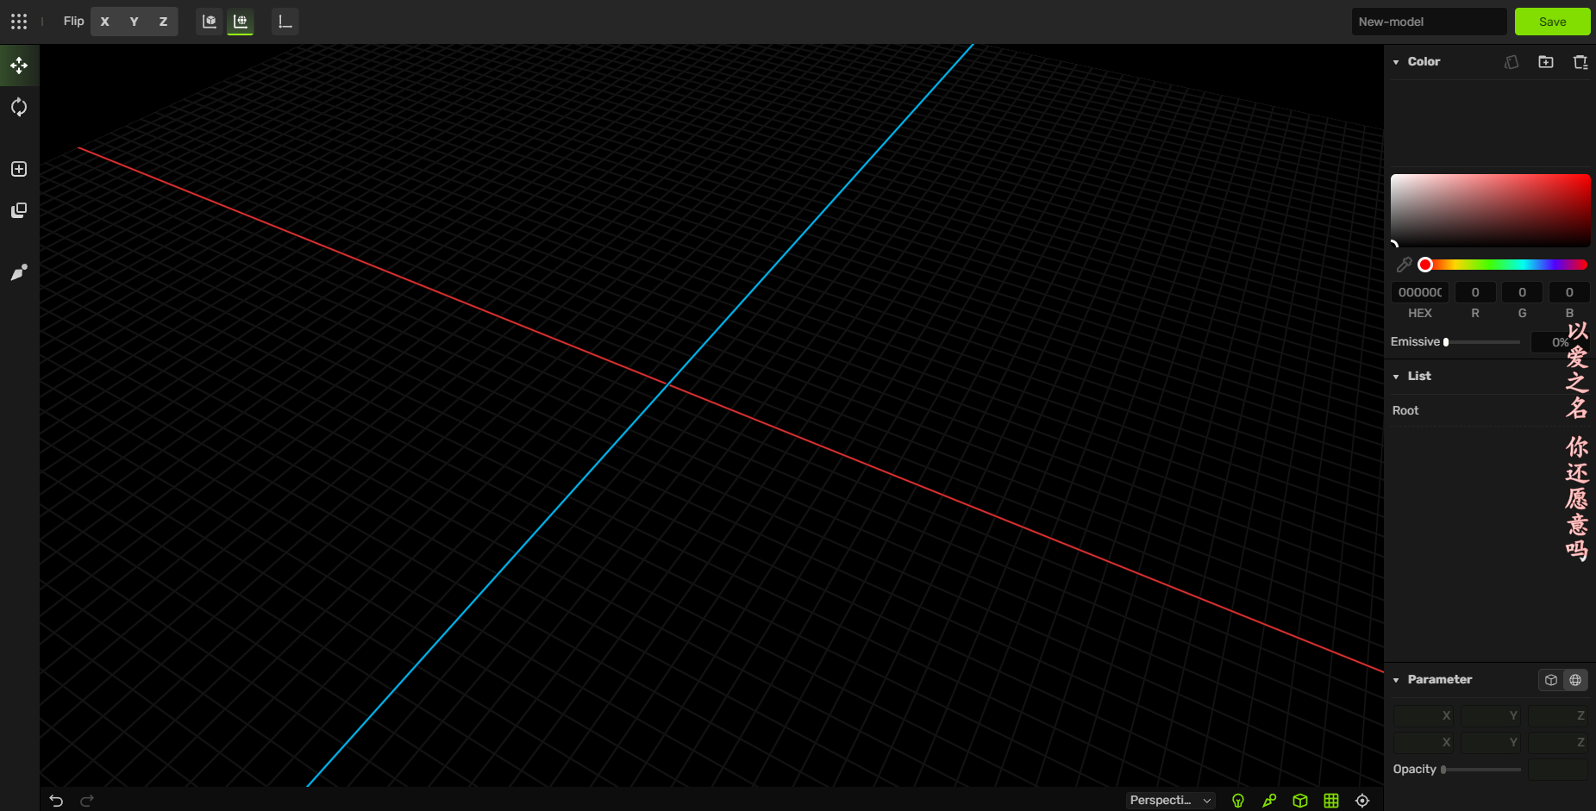This screenshot has height=811, width=1596.
Task: Open the app grid menu
Action: (19, 22)
